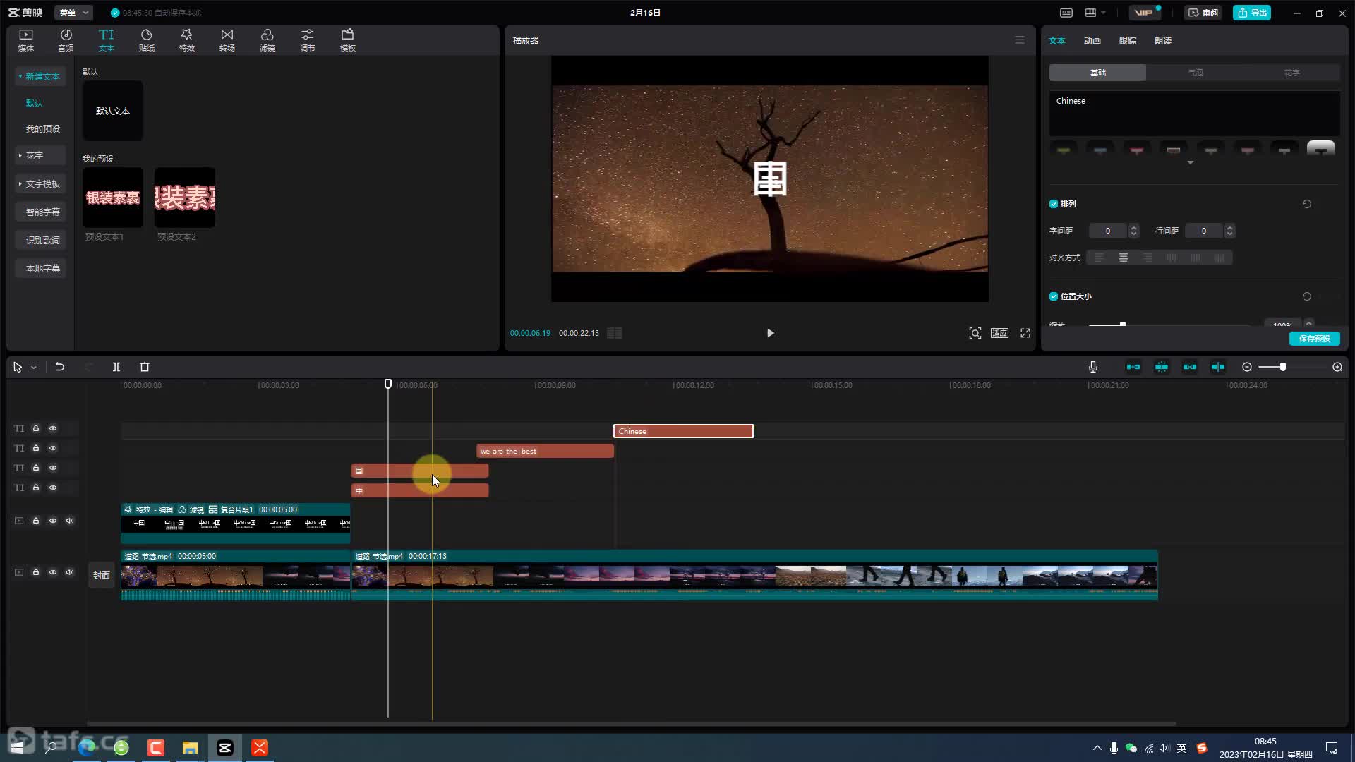
Task: Adjust the 缩放 scale slider
Action: click(1123, 325)
